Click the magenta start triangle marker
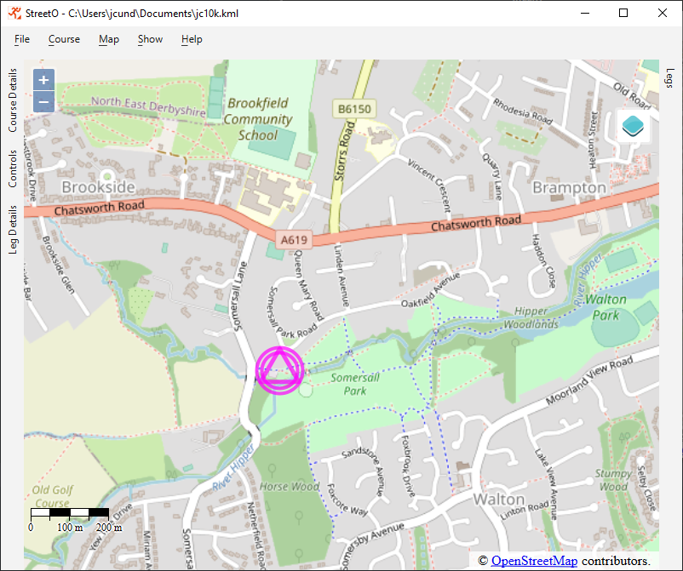The height and width of the screenshot is (571, 683). tap(279, 370)
